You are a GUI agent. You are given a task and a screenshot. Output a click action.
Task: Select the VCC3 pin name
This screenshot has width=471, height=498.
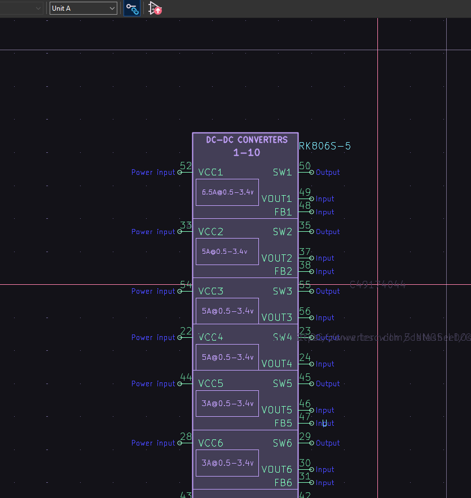pyautogui.click(x=210, y=291)
